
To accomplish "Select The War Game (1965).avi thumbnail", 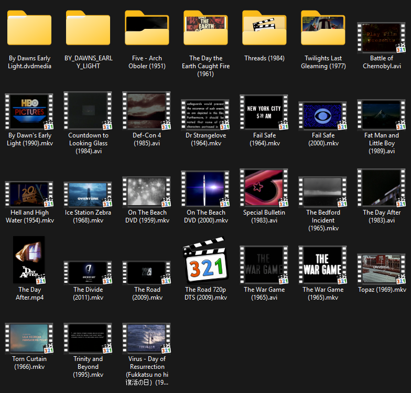I will point(264,265).
